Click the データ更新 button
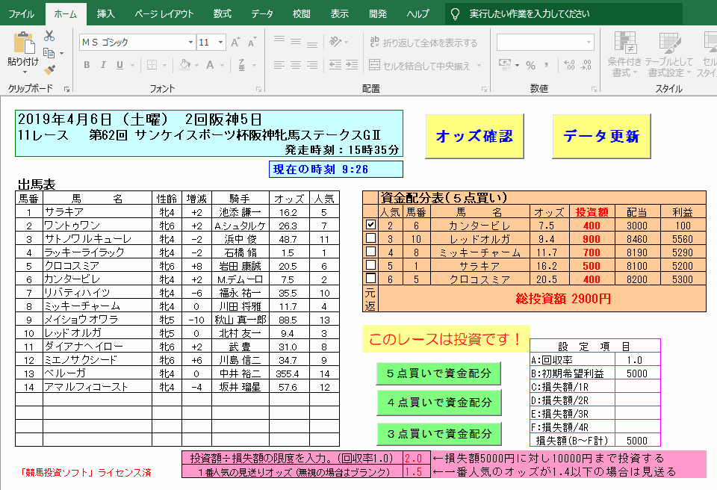The image size is (717, 490). (601, 137)
